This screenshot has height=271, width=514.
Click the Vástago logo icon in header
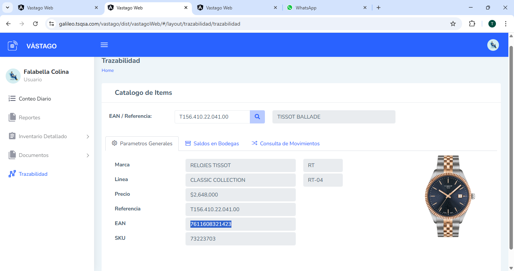pyautogui.click(x=13, y=46)
